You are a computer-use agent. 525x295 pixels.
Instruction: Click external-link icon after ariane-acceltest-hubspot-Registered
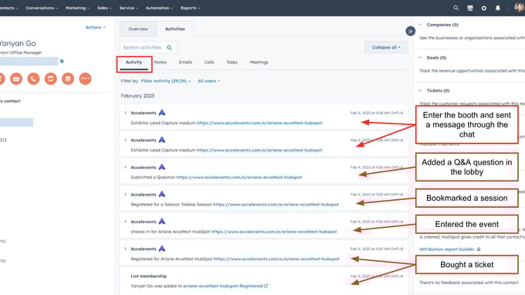[x=266, y=286]
